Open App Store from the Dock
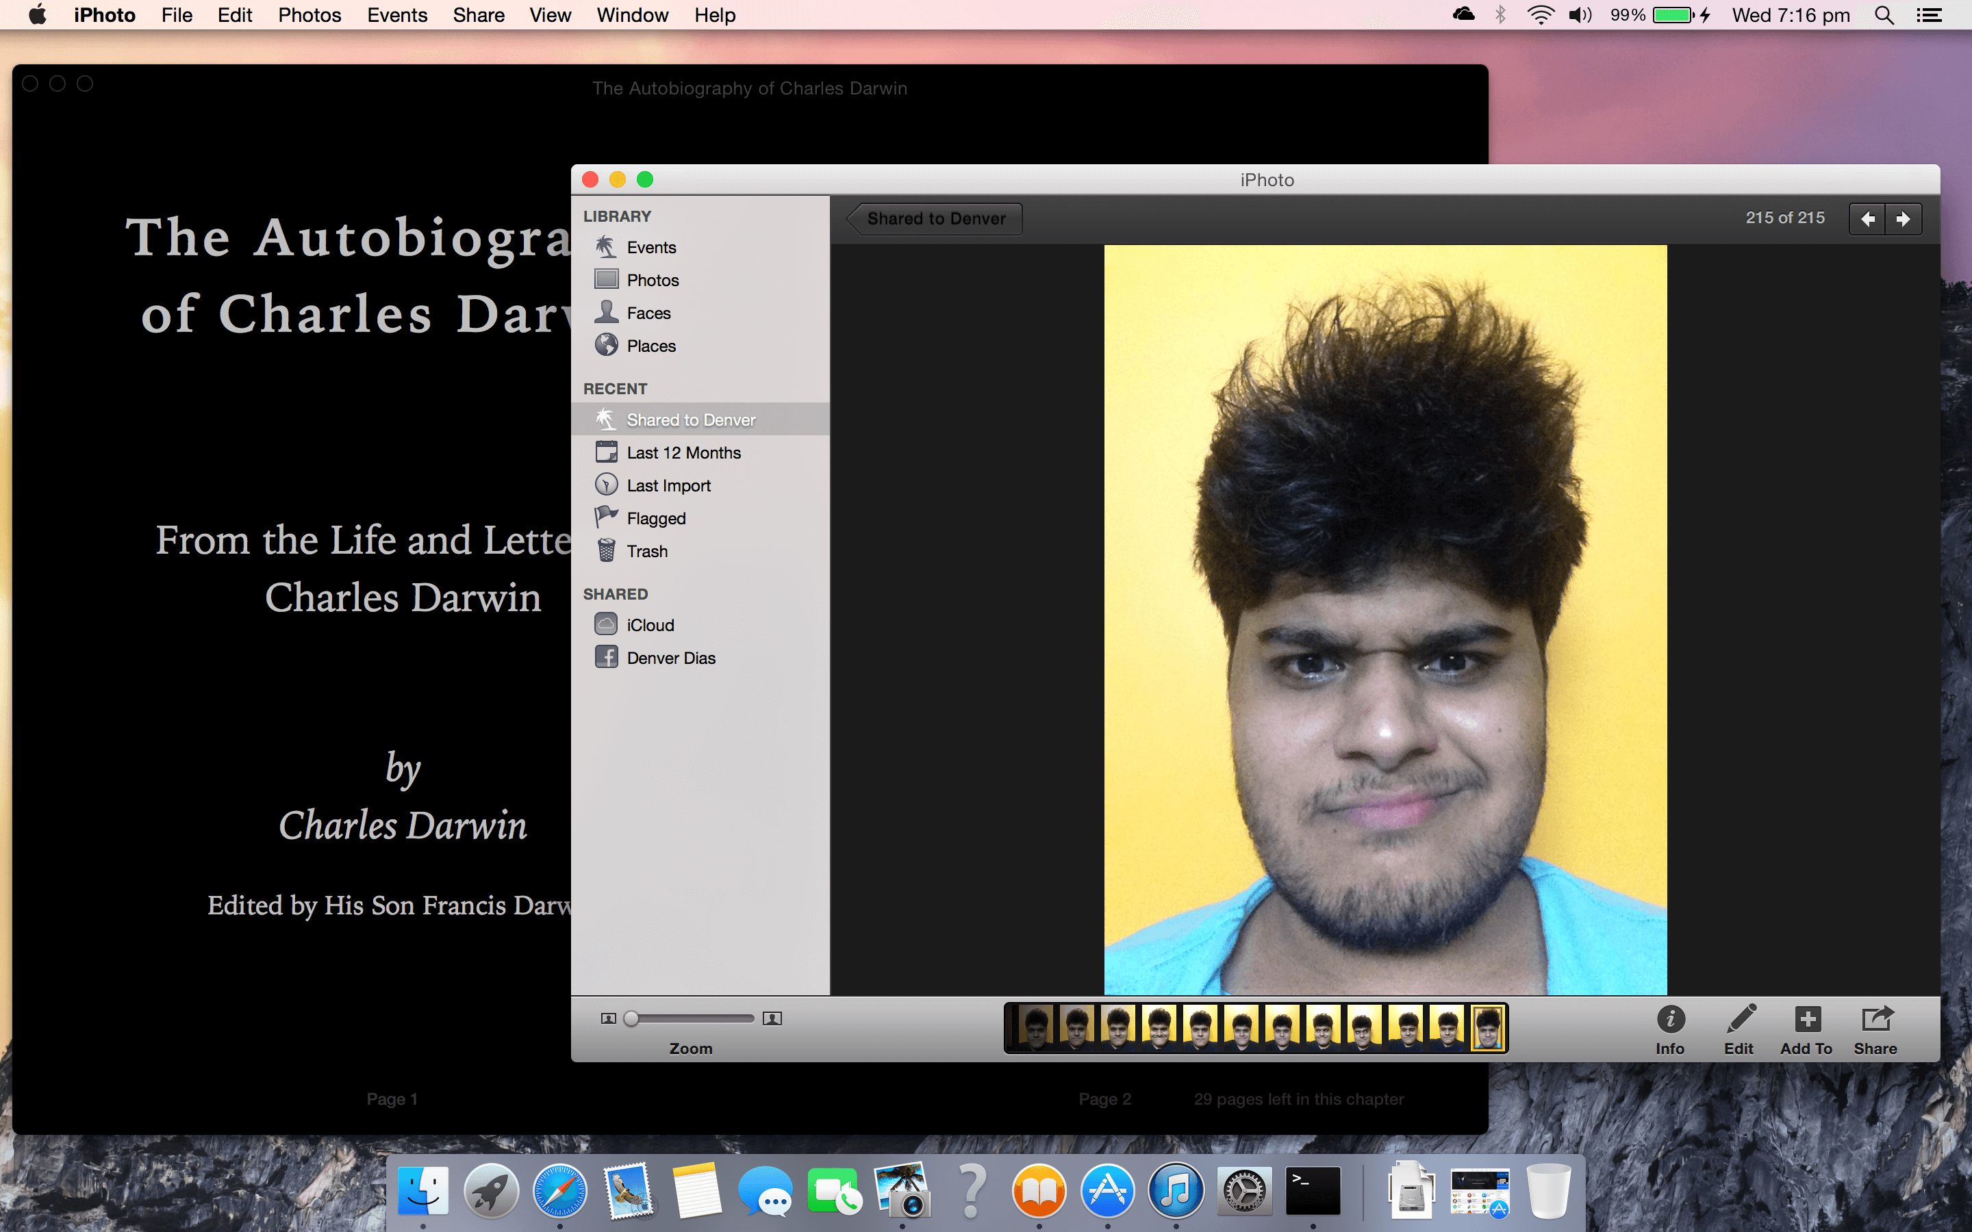This screenshot has height=1232, width=1972. tap(1107, 1191)
